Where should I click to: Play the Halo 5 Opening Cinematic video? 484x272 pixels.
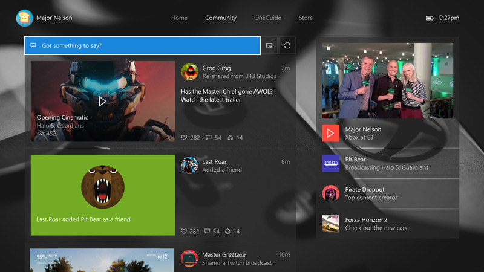(102, 101)
